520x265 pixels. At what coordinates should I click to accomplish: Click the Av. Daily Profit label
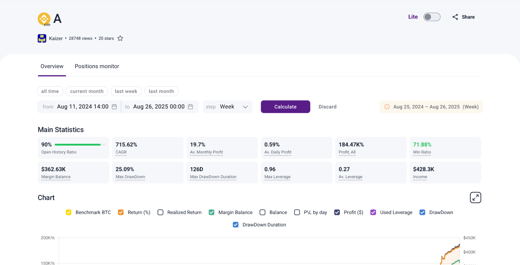[278, 152]
